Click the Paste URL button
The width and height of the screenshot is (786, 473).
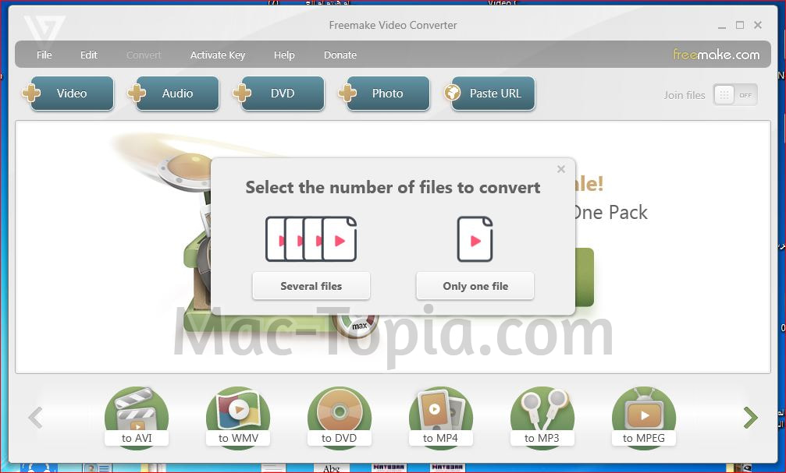tap(489, 93)
